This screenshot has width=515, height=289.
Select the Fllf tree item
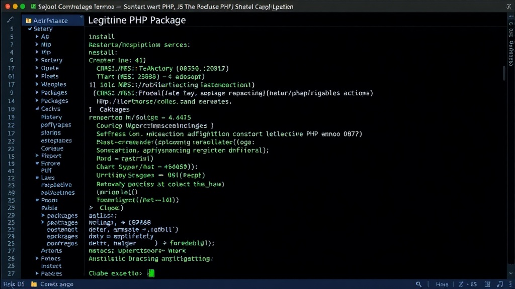pos(46,171)
